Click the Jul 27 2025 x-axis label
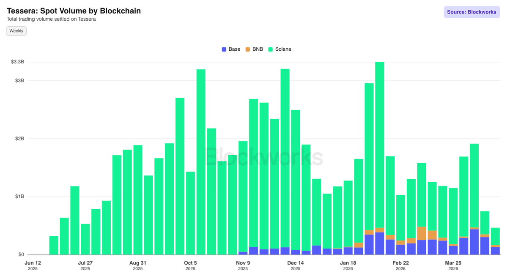The image size is (507, 279). click(x=85, y=265)
